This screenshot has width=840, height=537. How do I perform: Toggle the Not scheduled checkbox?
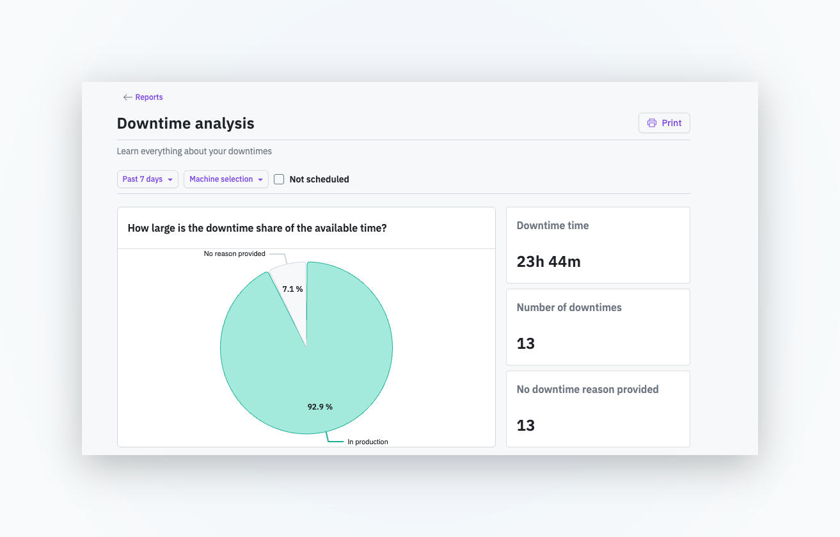click(x=279, y=179)
